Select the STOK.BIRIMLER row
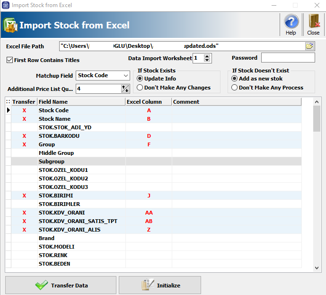Image resolution: width=326 pixels, height=295 pixels. 156,204
